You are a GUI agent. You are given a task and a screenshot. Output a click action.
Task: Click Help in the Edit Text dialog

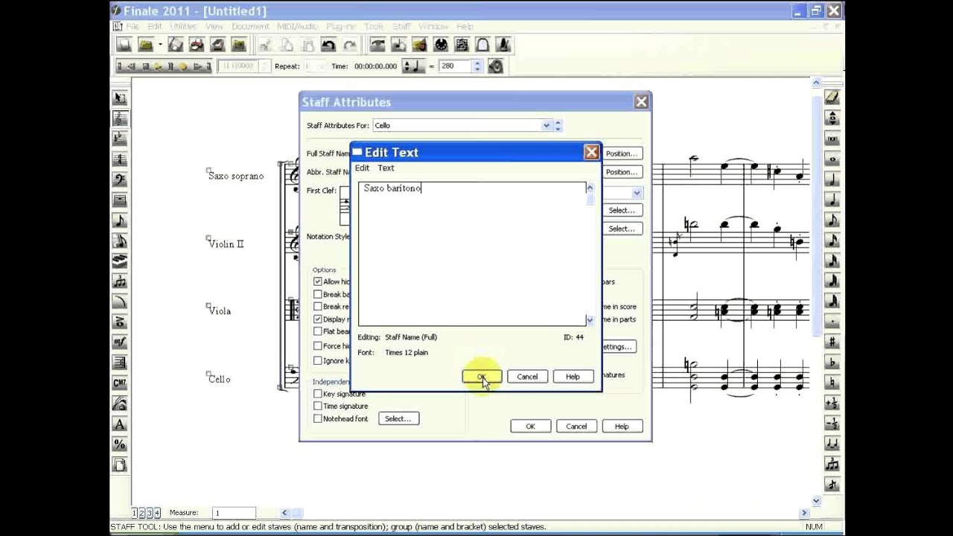pos(573,377)
